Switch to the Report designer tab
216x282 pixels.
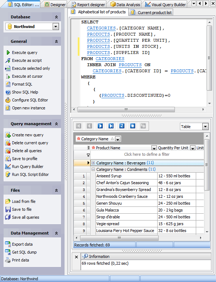(88, 4)
